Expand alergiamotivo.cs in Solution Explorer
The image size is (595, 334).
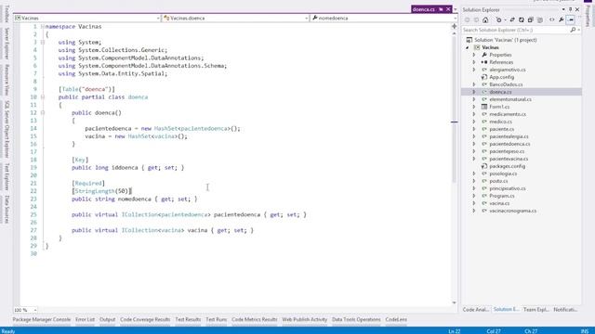[474, 70]
